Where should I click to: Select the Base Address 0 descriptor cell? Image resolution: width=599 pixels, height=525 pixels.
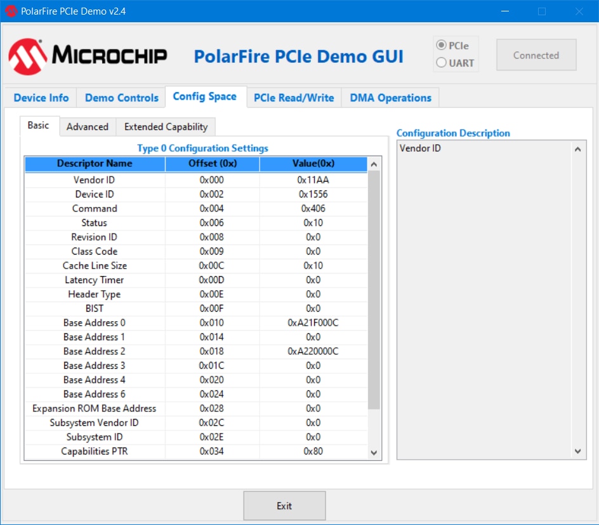pyautogui.click(x=95, y=322)
